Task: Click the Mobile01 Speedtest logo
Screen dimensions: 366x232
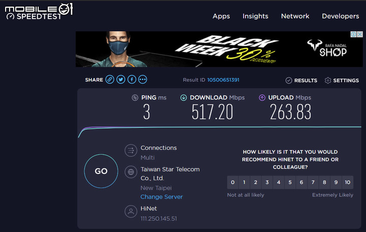Action: tap(39, 11)
